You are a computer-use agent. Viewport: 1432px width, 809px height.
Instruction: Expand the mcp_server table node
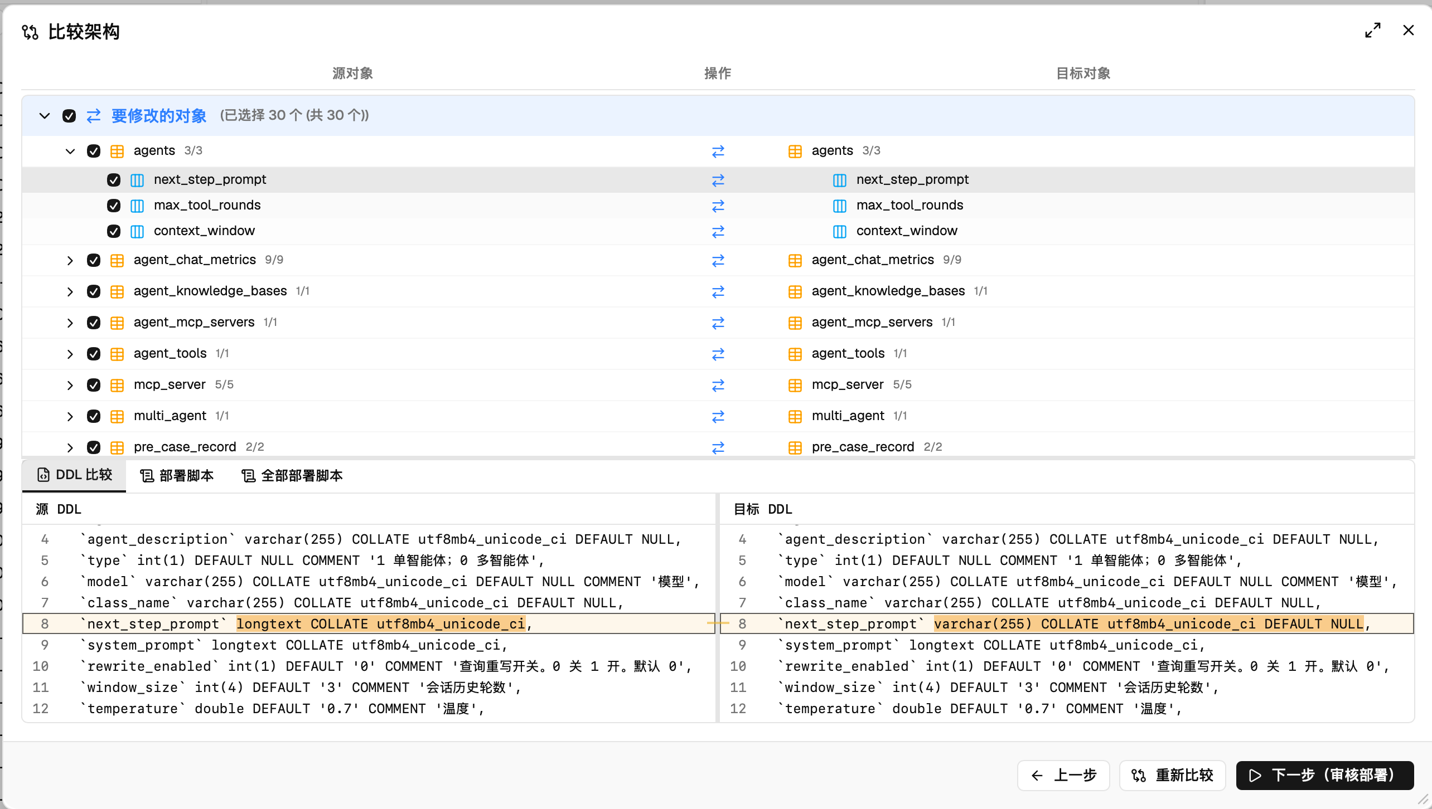70,385
